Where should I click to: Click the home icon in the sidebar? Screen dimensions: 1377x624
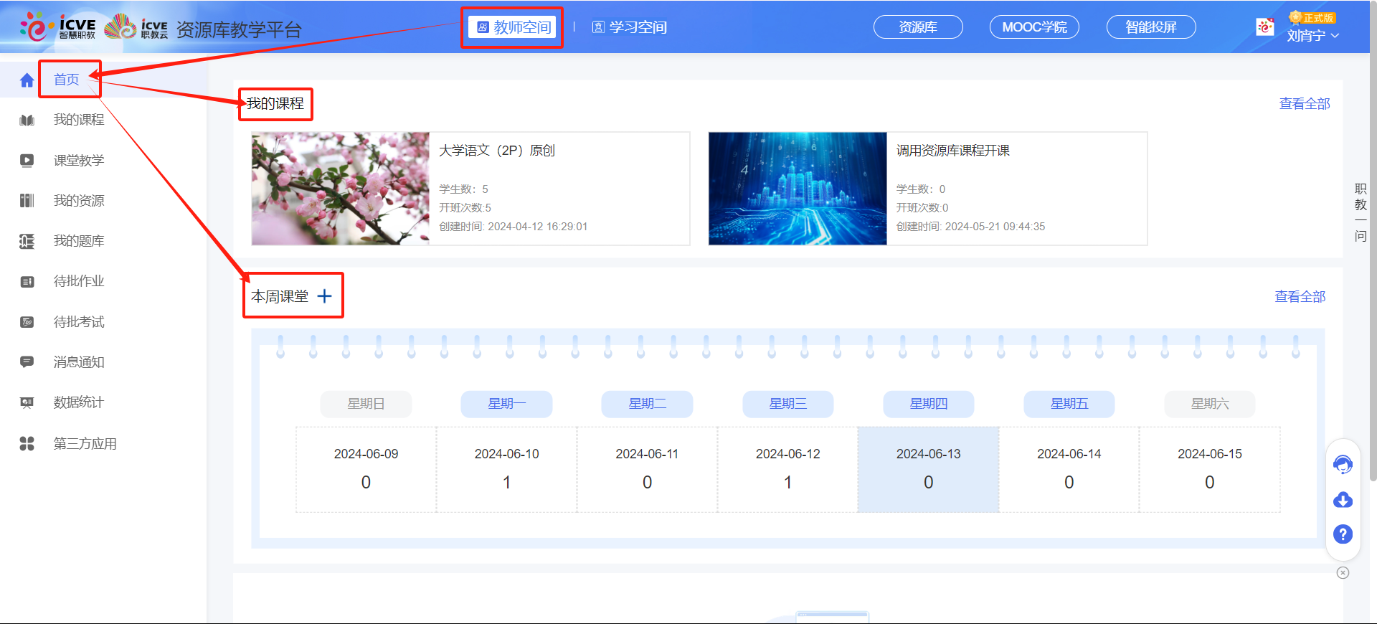27,80
